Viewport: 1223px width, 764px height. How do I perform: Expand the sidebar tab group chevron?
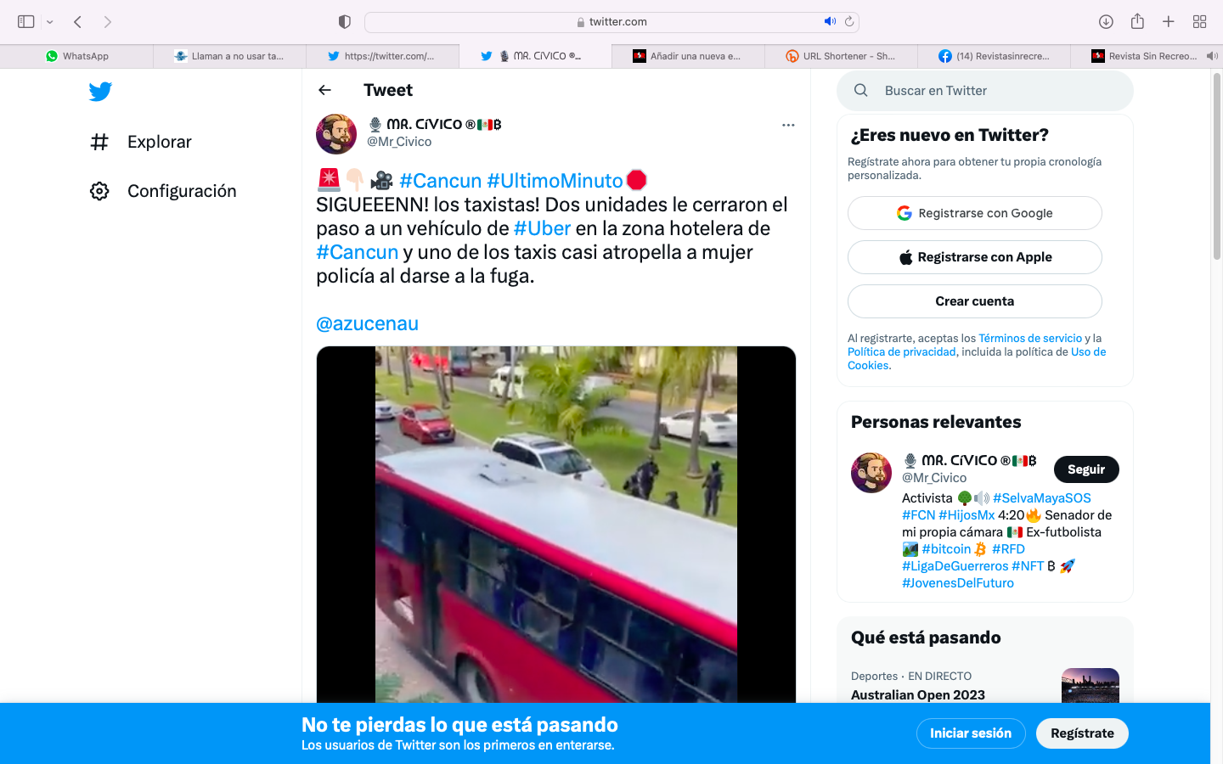50,22
